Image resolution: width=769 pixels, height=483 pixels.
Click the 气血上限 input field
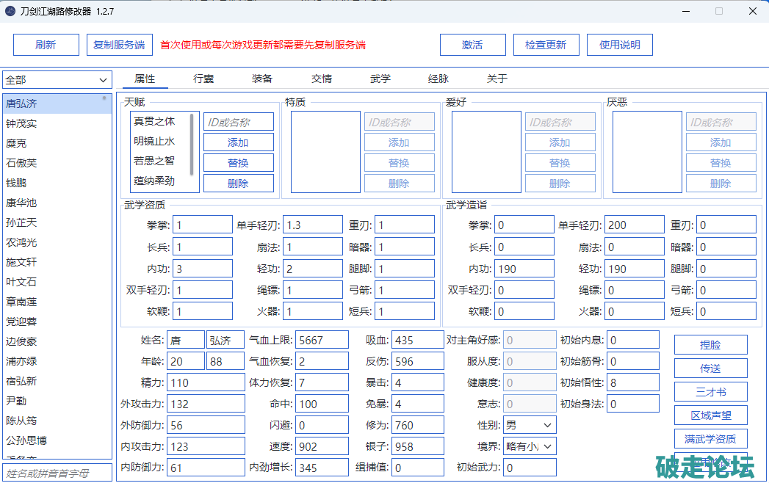pyautogui.click(x=322, y=340)
